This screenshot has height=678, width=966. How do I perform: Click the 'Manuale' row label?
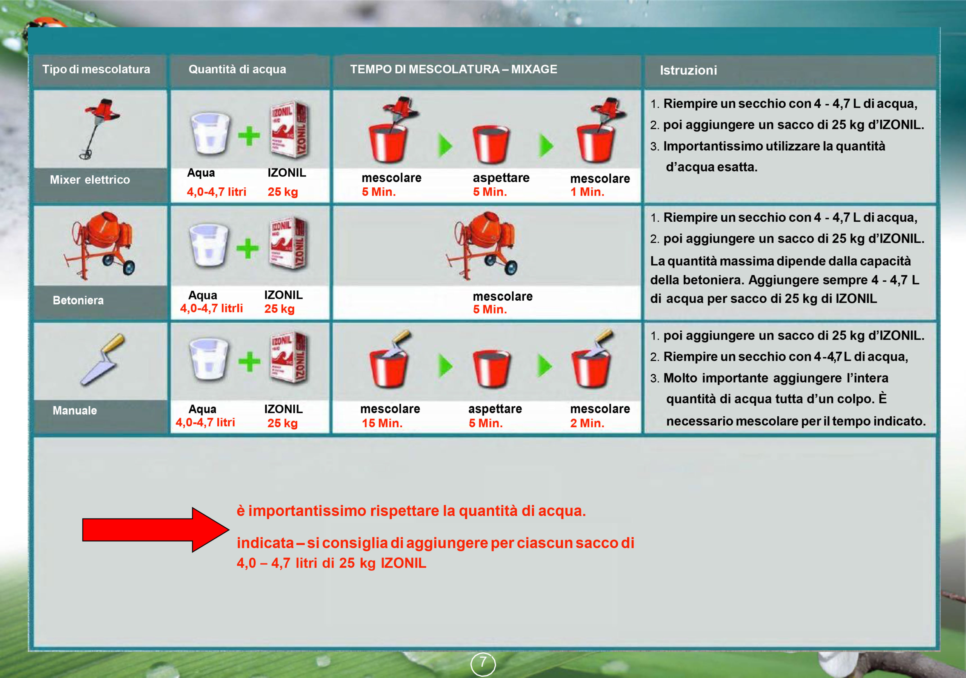75,411
